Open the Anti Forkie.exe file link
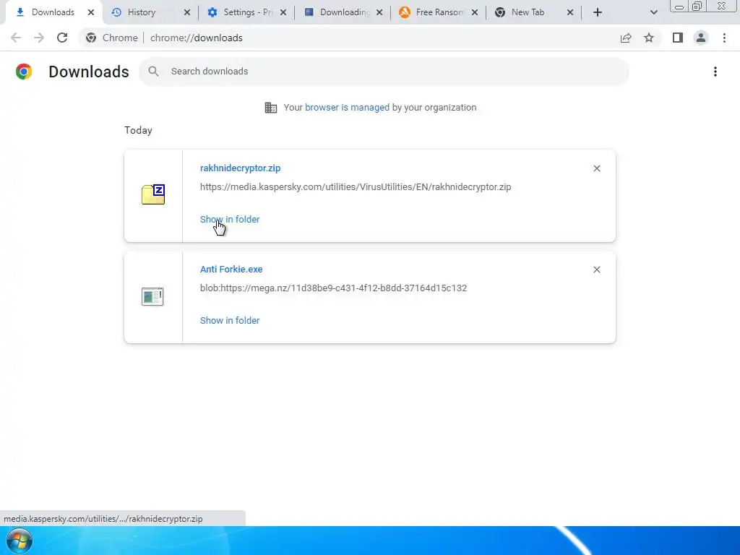Viewport: 740px width, 555px height. pos(231,269)
